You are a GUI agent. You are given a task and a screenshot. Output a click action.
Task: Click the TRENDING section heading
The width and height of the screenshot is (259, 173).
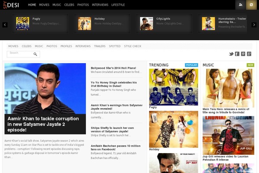click(159, 65)
